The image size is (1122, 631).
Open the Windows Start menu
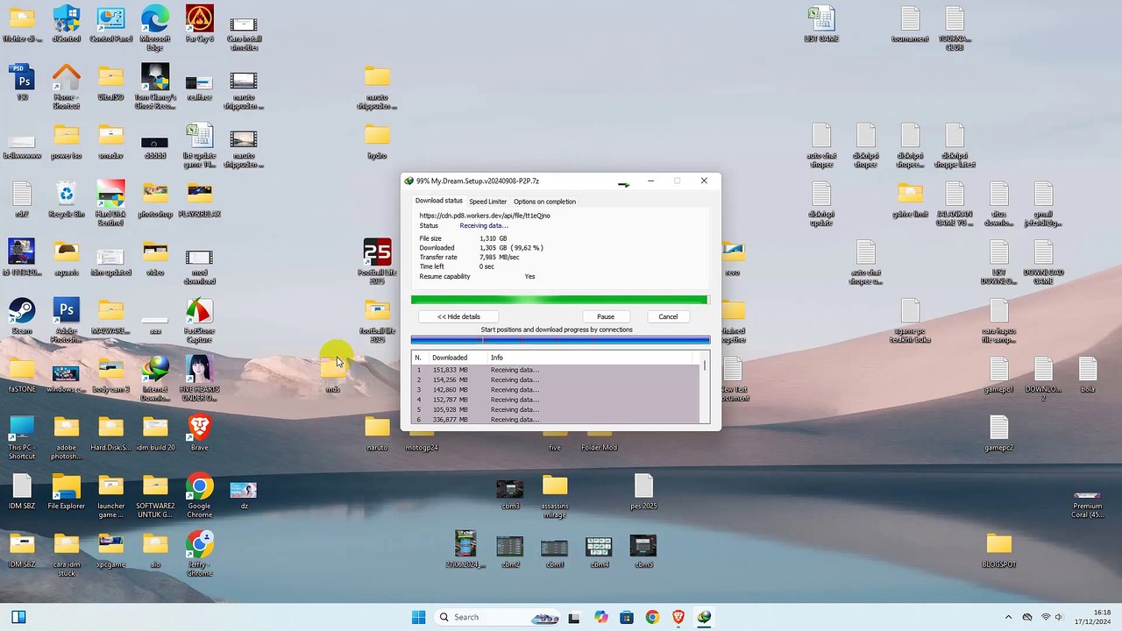tap(418, 617)
